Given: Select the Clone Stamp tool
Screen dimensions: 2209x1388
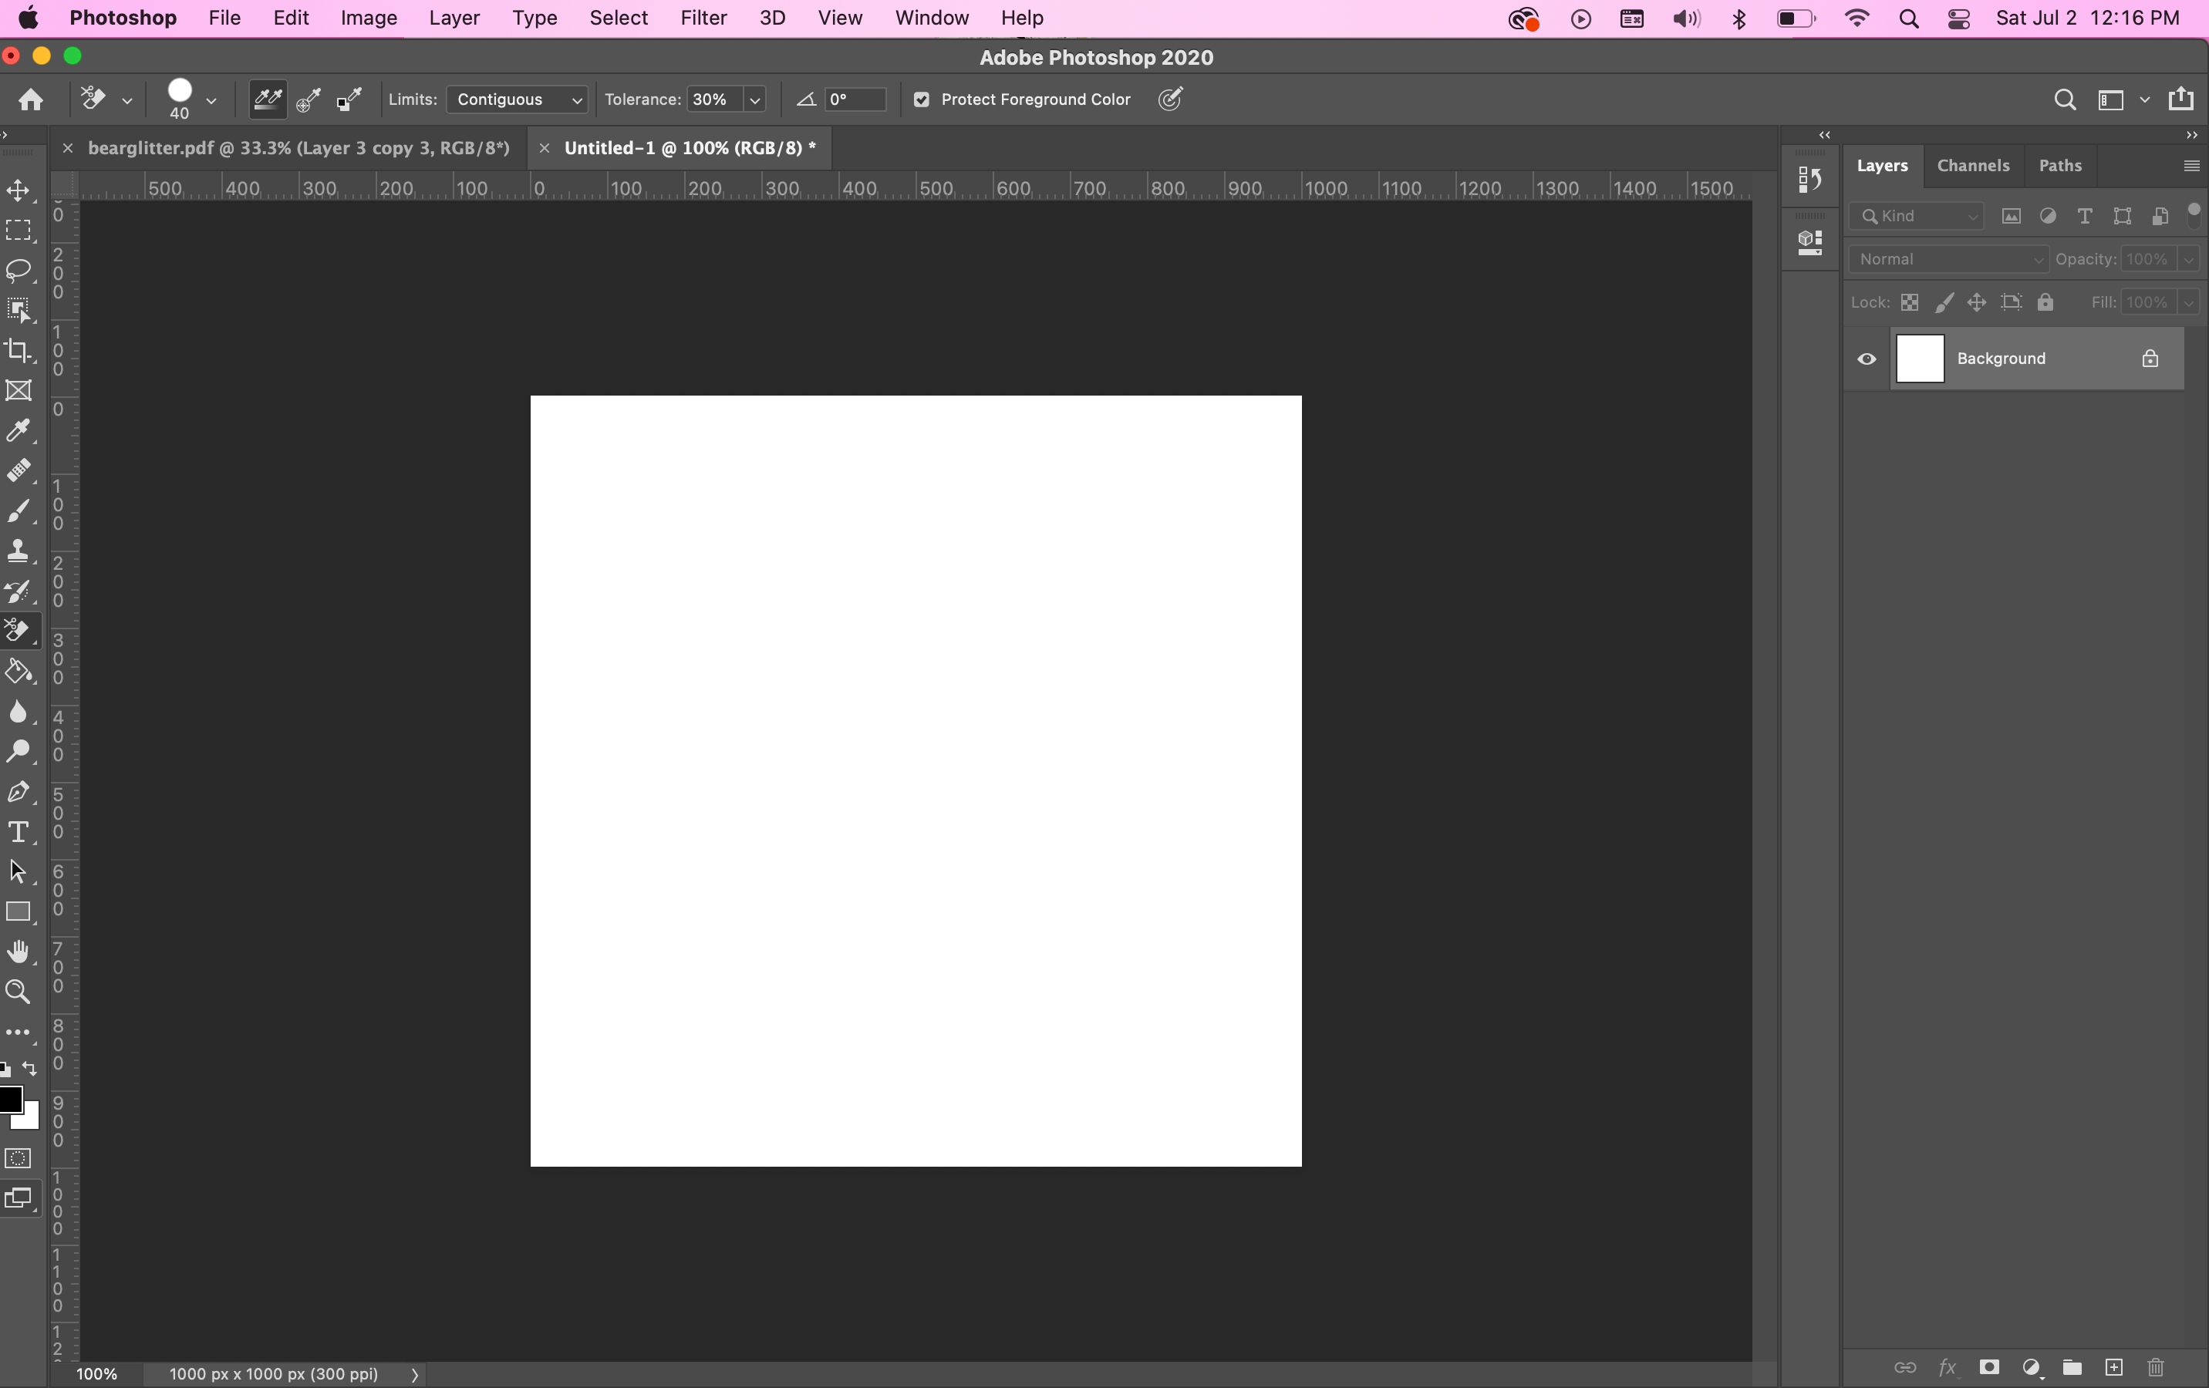Looking at the screenshot, I should 19,551.
